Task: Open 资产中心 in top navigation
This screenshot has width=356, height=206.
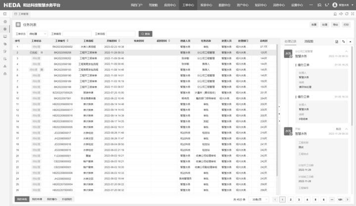Action: coord(243,5)
